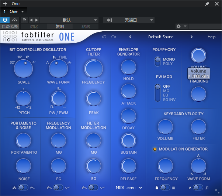Click the modulation generator WAVE FORM knob
The height and width of the screenshot is (196, 222).
point(198,166)
